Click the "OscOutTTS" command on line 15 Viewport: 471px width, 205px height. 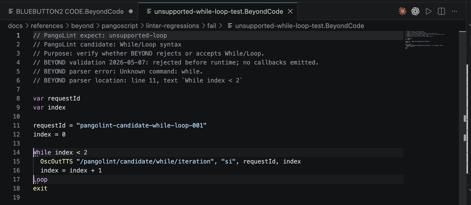pyautogui.click(x=57, y=161)
